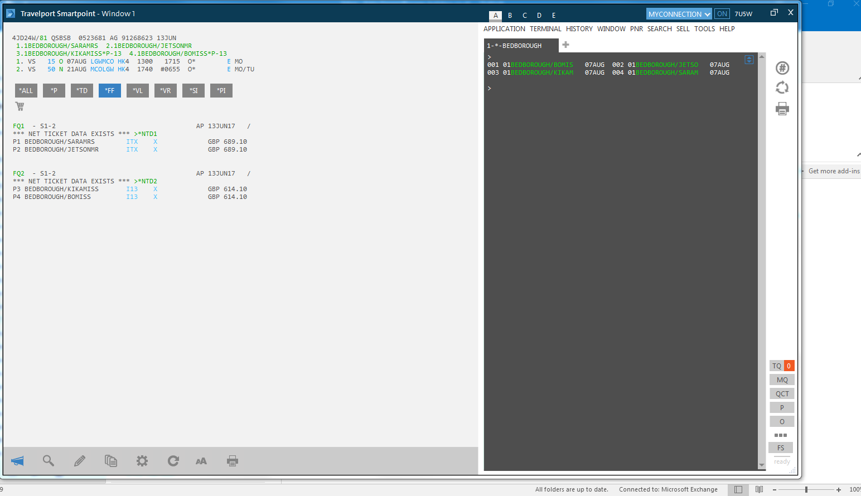
Task: Open the TERMINAL menu
Action: (x=545, y=29)
